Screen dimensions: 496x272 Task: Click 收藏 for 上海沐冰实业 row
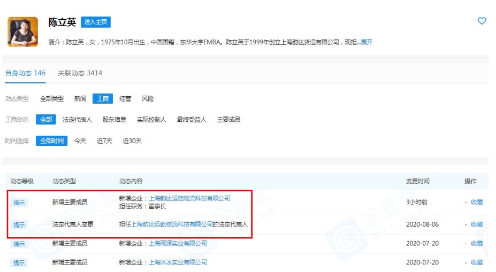tap(477, 262)
